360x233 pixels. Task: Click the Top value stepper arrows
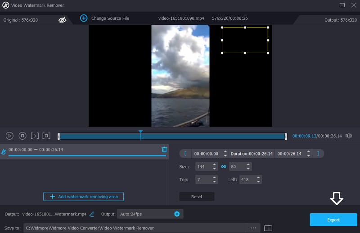pos(214,179)
